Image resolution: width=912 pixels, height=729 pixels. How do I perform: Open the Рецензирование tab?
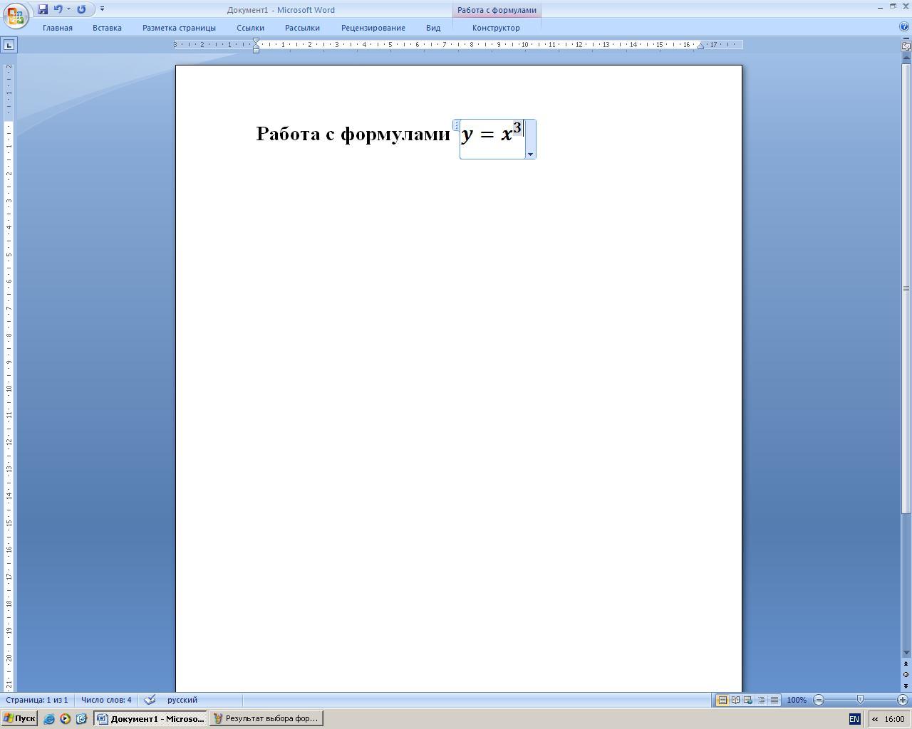click(373, 28)
